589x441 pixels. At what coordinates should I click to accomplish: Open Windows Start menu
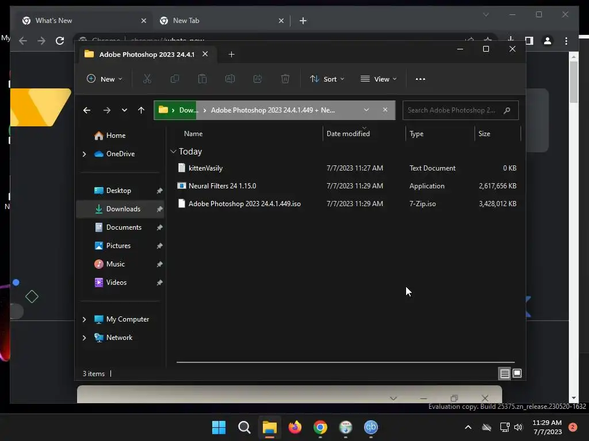[219, 427]
